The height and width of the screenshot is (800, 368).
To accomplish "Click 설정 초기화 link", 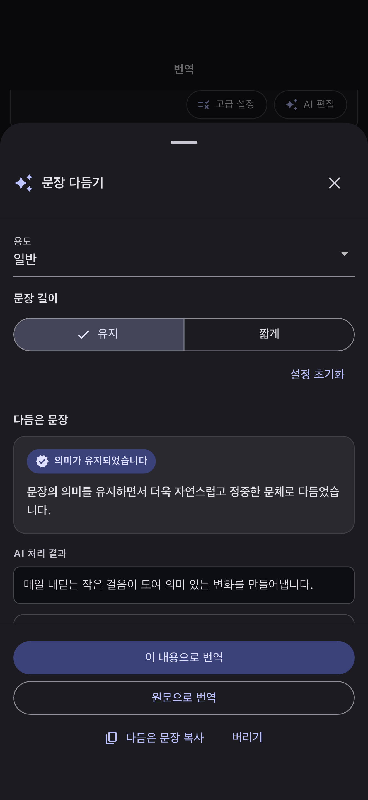I will point(317,374).
